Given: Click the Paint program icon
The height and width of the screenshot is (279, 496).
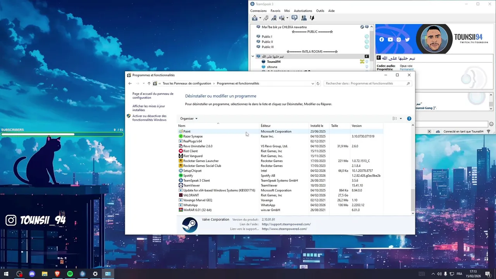Looking at the screenshot, I should click(x=181, y=131).
